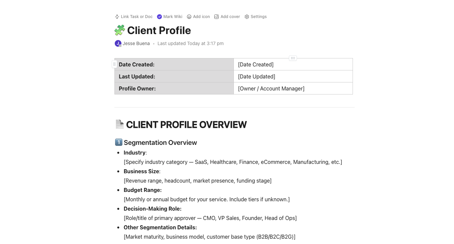Click the Add cover image icon
Image resolution: width=454 pixels, height=244 pixels.
pyautogui.click(x=216, y=17)
